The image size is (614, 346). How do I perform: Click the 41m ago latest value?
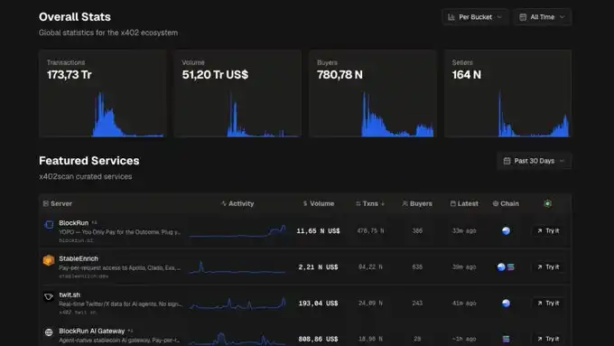(464, 303)
